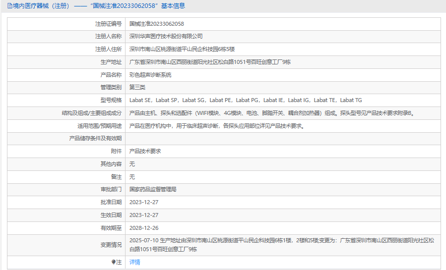
Task: Select approval date 2023-12-27 in 批准日期 row
Action: coord(144,203)
